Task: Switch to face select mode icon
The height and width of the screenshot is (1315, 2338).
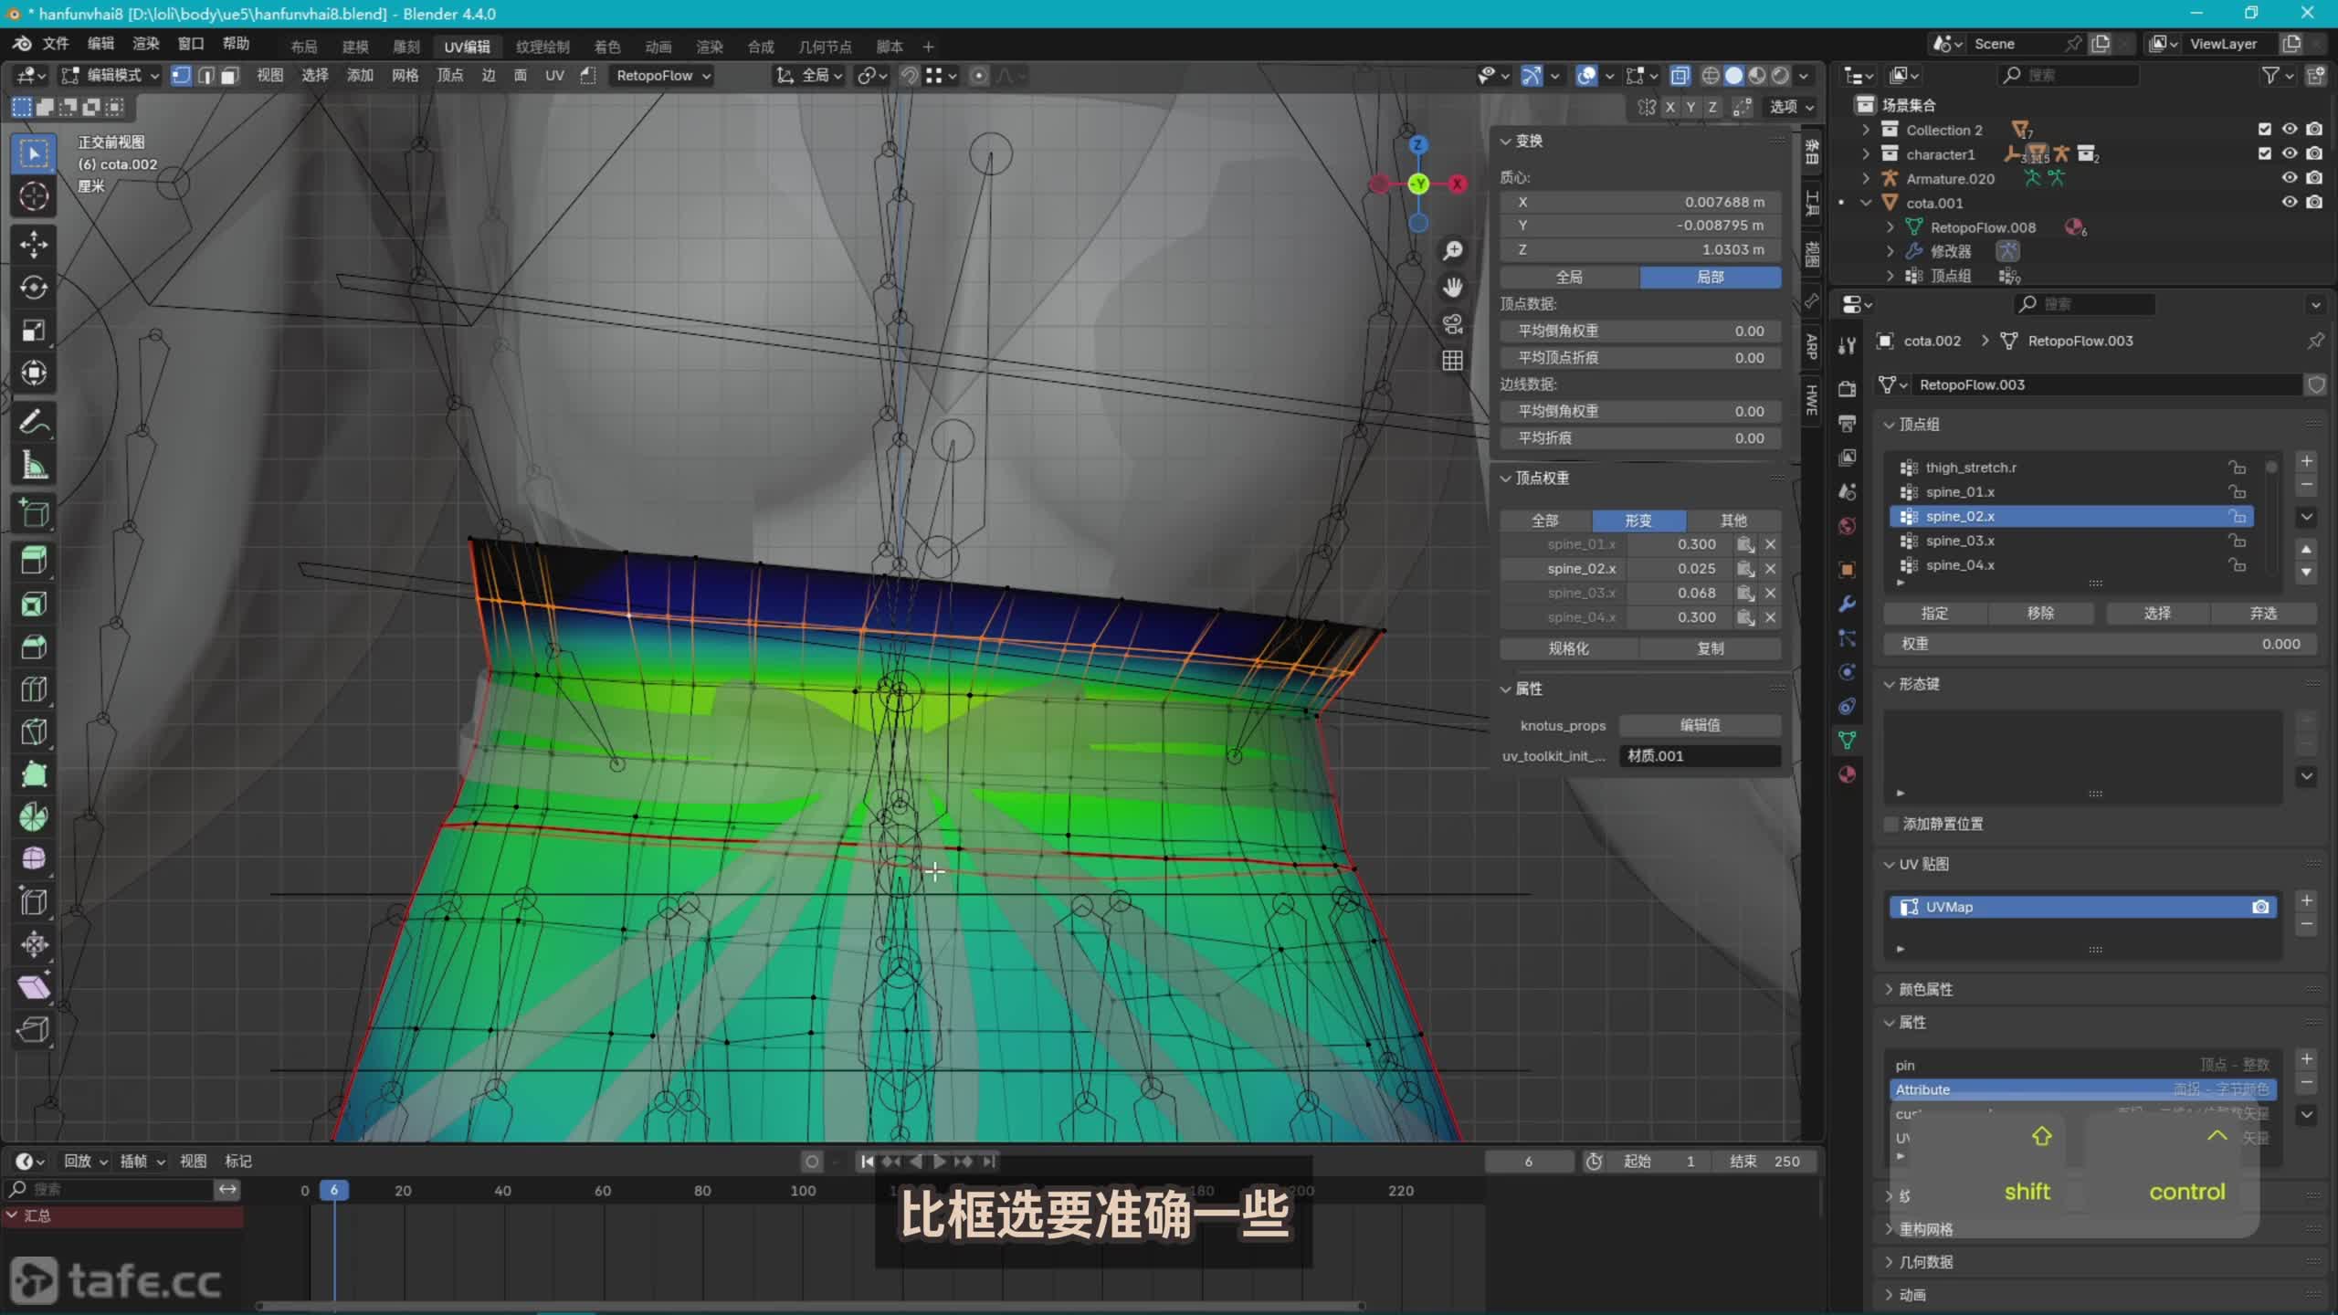Action: pyautogui.click(x=230, y=76)
